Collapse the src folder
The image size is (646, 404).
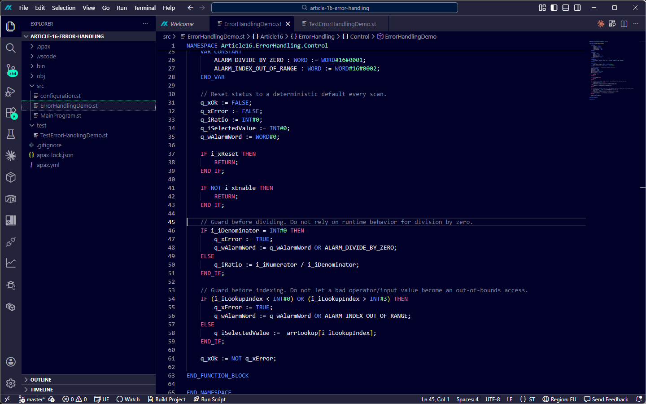(88, 86)
